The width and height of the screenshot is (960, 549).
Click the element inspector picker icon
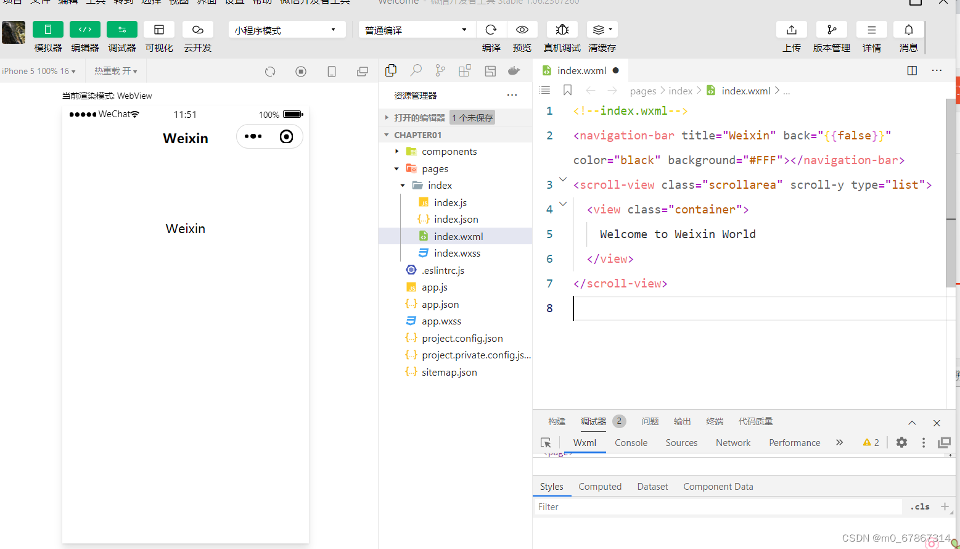coord(546,442)
